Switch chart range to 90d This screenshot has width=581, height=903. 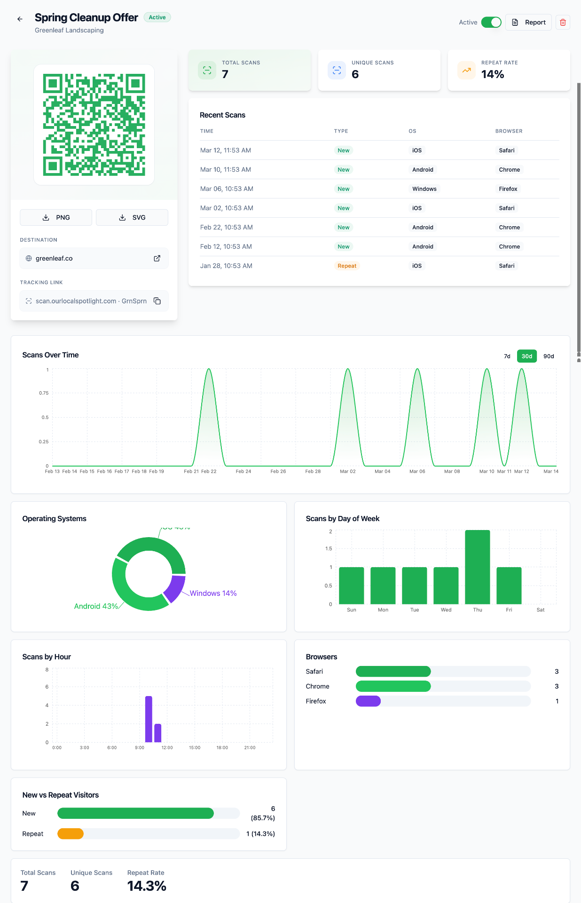point(549,356)
